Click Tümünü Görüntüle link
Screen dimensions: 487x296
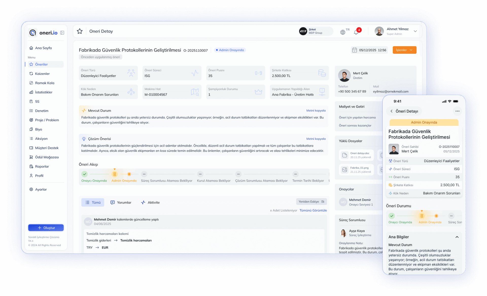click(x=313, y=210)
